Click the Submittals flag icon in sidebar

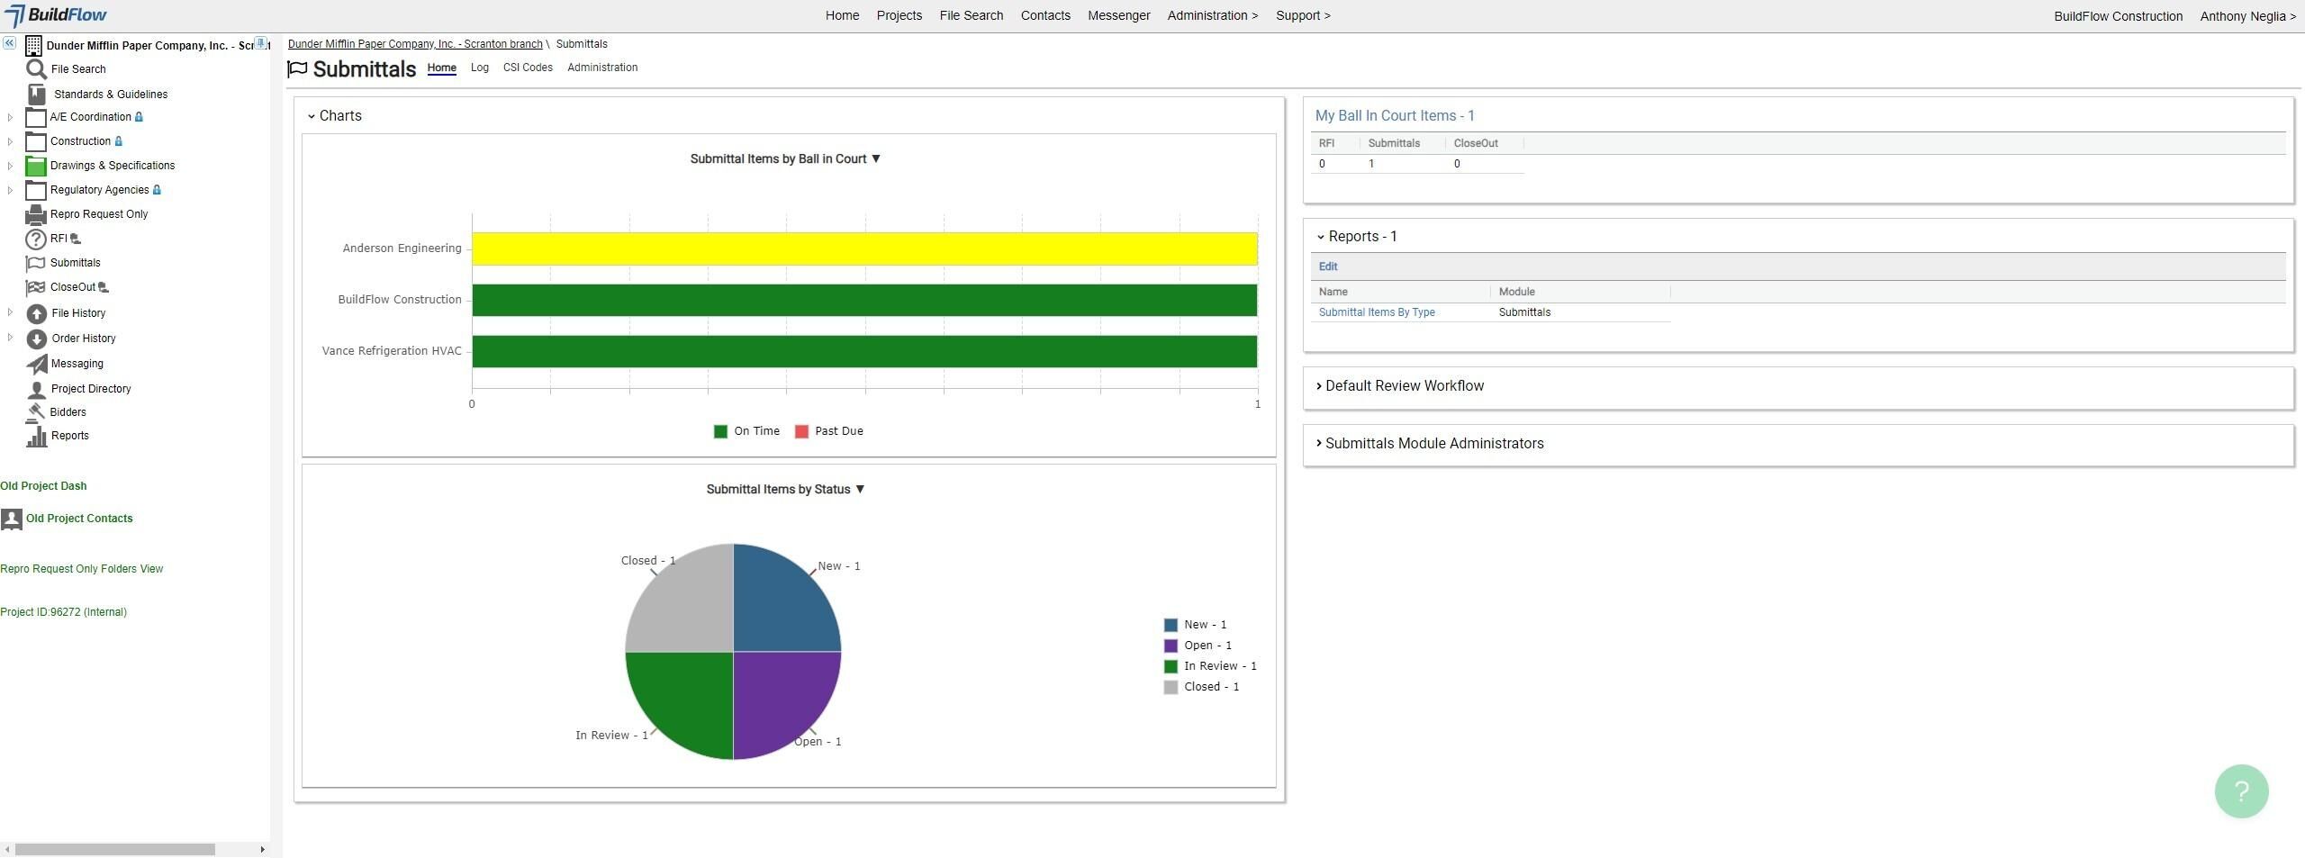[36, 263]
